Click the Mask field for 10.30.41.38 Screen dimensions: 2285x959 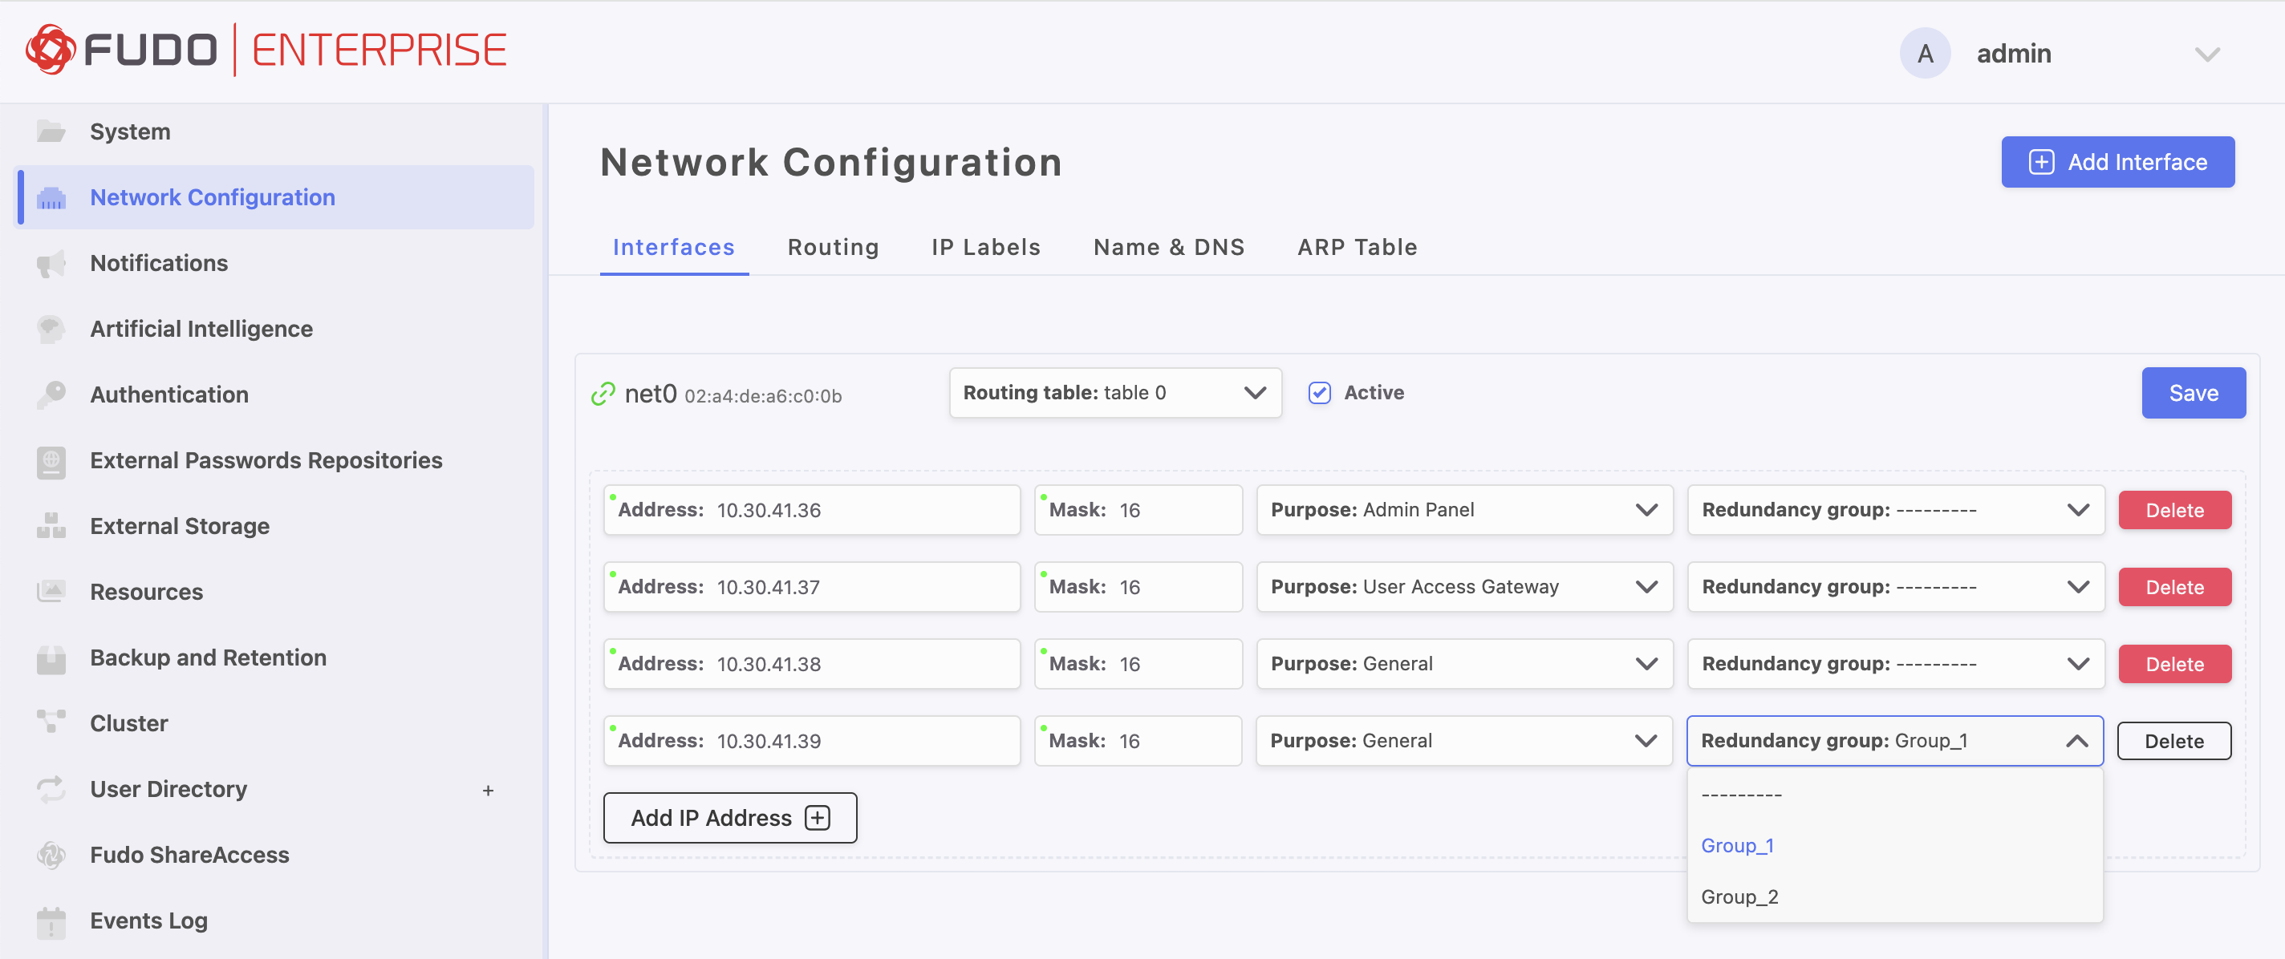click(1138, 664)
